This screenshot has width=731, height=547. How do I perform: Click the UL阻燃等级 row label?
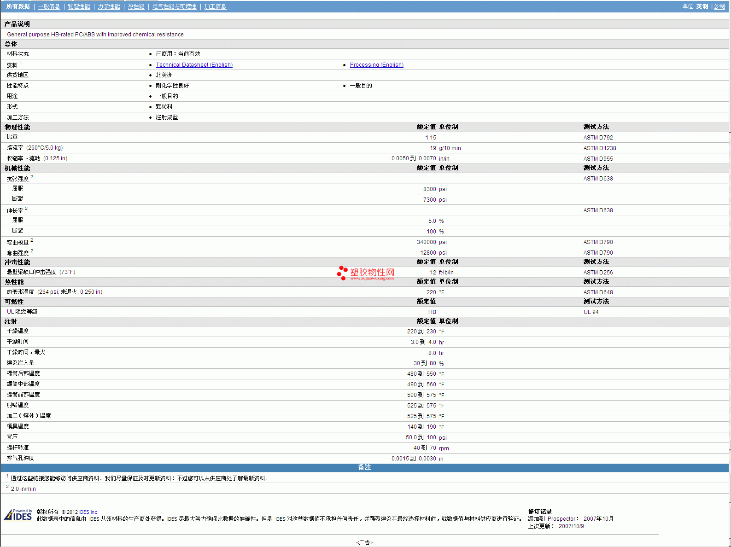[x=22, y=312]
